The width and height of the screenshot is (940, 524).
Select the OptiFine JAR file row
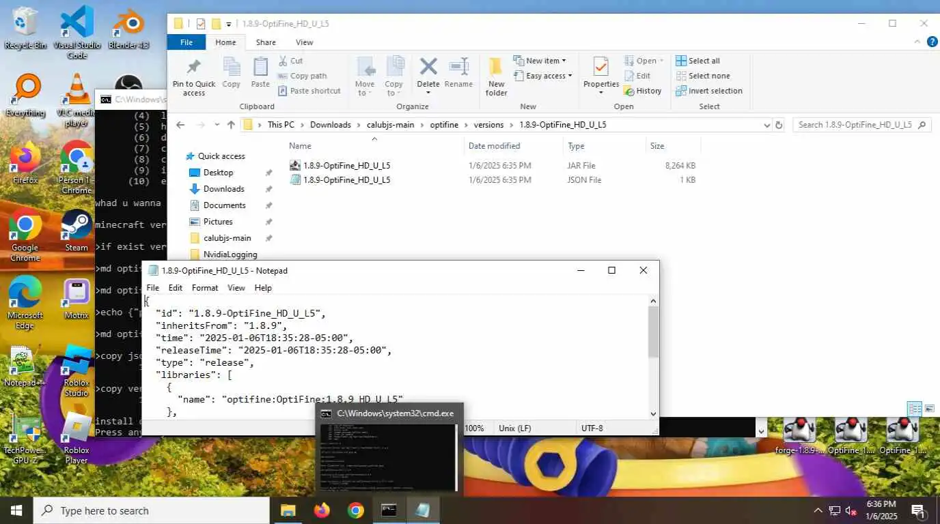coord(493,166)
